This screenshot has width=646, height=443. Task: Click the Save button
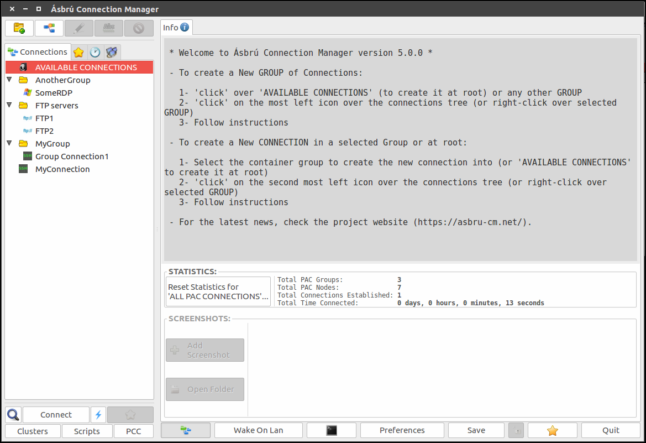pos(476,430)
